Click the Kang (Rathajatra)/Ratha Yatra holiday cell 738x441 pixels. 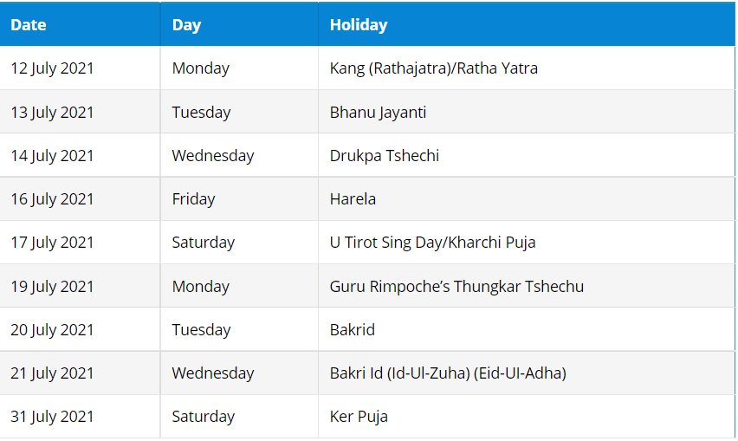[433, 68]
